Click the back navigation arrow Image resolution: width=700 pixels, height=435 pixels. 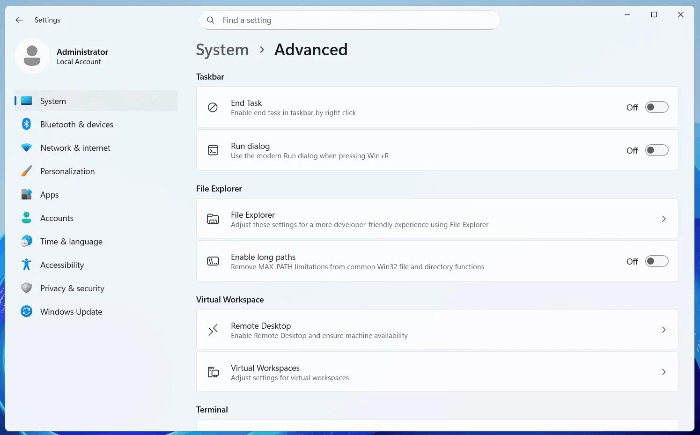pos(19,20)
